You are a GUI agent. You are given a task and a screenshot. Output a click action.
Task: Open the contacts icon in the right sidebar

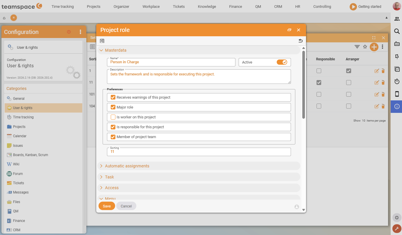(x=397, y=19)
